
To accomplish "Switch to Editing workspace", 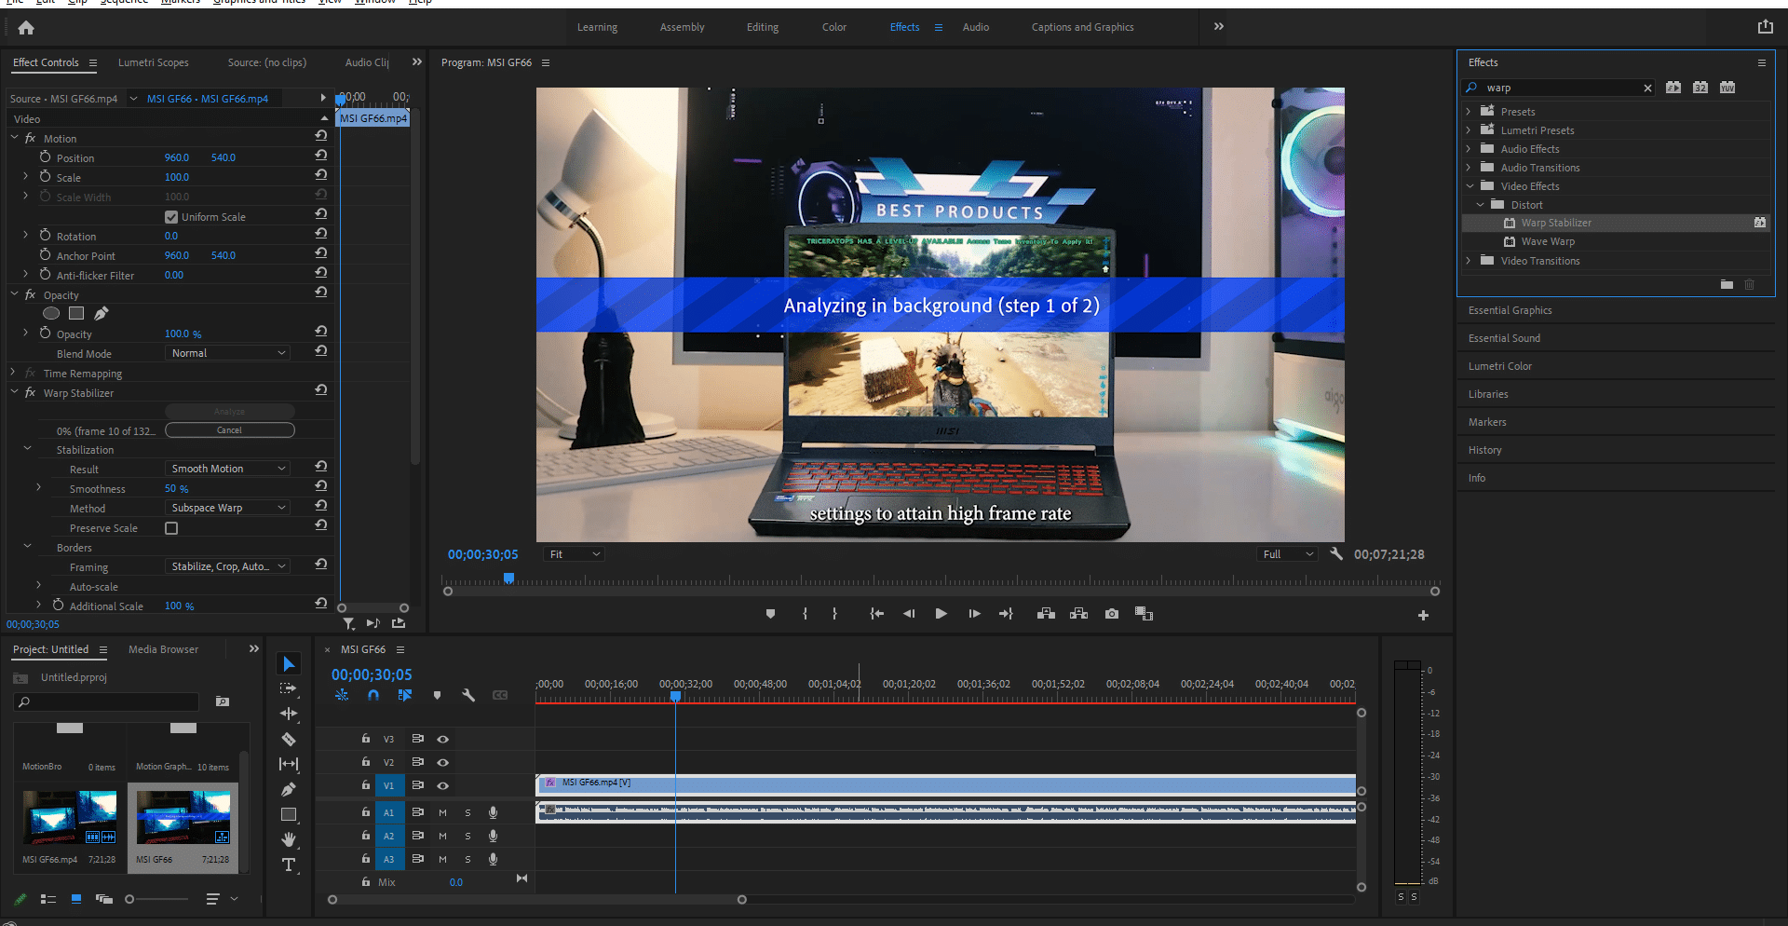I will tap(763, 27).
